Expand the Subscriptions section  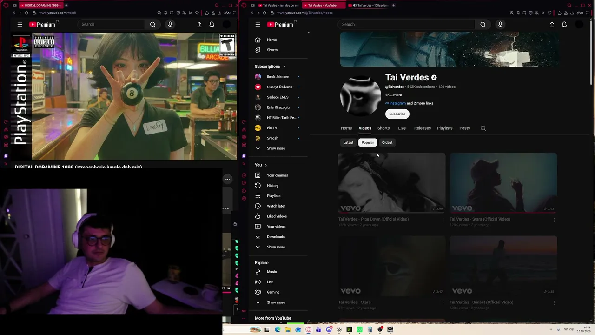(270, 67)
